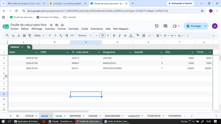Start a Meet call
221x124 pixels.
click(x=175, y=26)
